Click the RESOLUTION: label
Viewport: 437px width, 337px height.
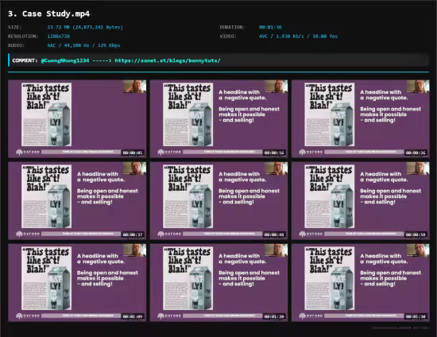[x=23, y=37]
